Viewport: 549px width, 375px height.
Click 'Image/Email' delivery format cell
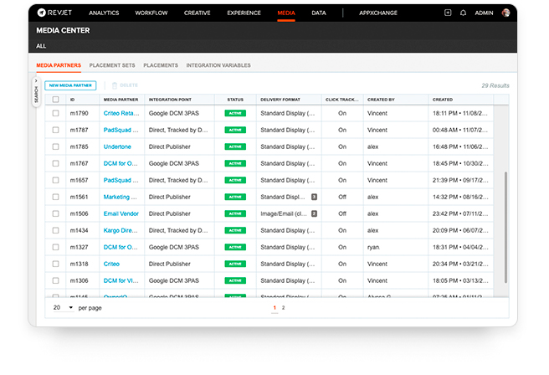pos(284,213)
